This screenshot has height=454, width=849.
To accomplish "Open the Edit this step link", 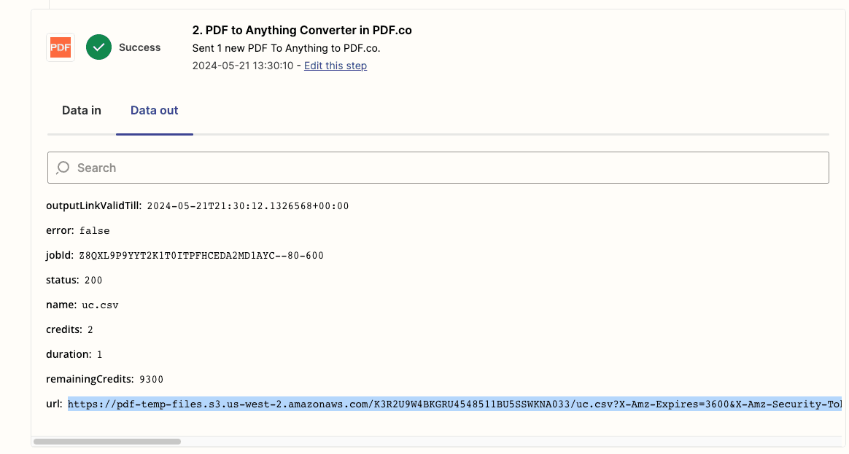I will 335,66.
